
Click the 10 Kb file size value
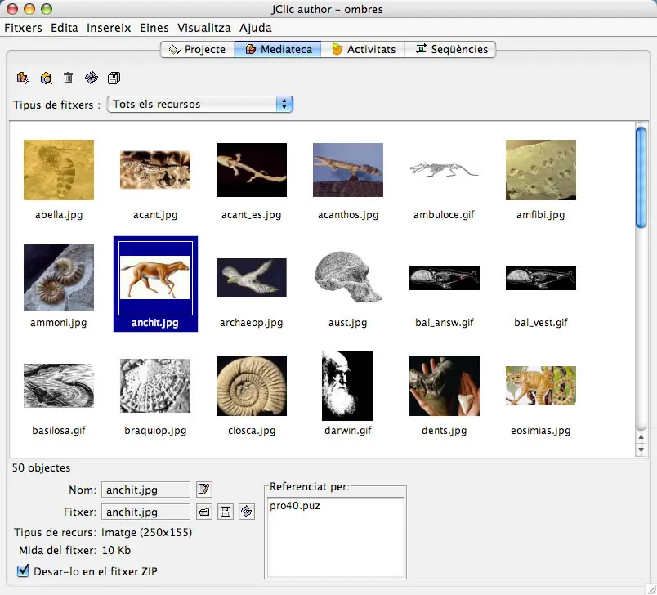point(116,550)
